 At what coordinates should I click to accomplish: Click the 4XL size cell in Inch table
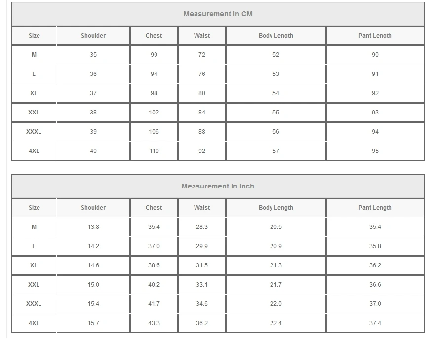pyautogui.click(x=34, y=323)
